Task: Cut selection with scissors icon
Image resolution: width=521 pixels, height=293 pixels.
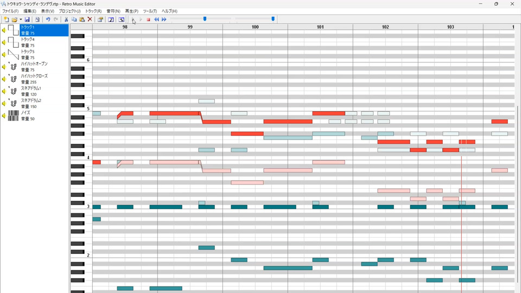Action: pos(66,20)
